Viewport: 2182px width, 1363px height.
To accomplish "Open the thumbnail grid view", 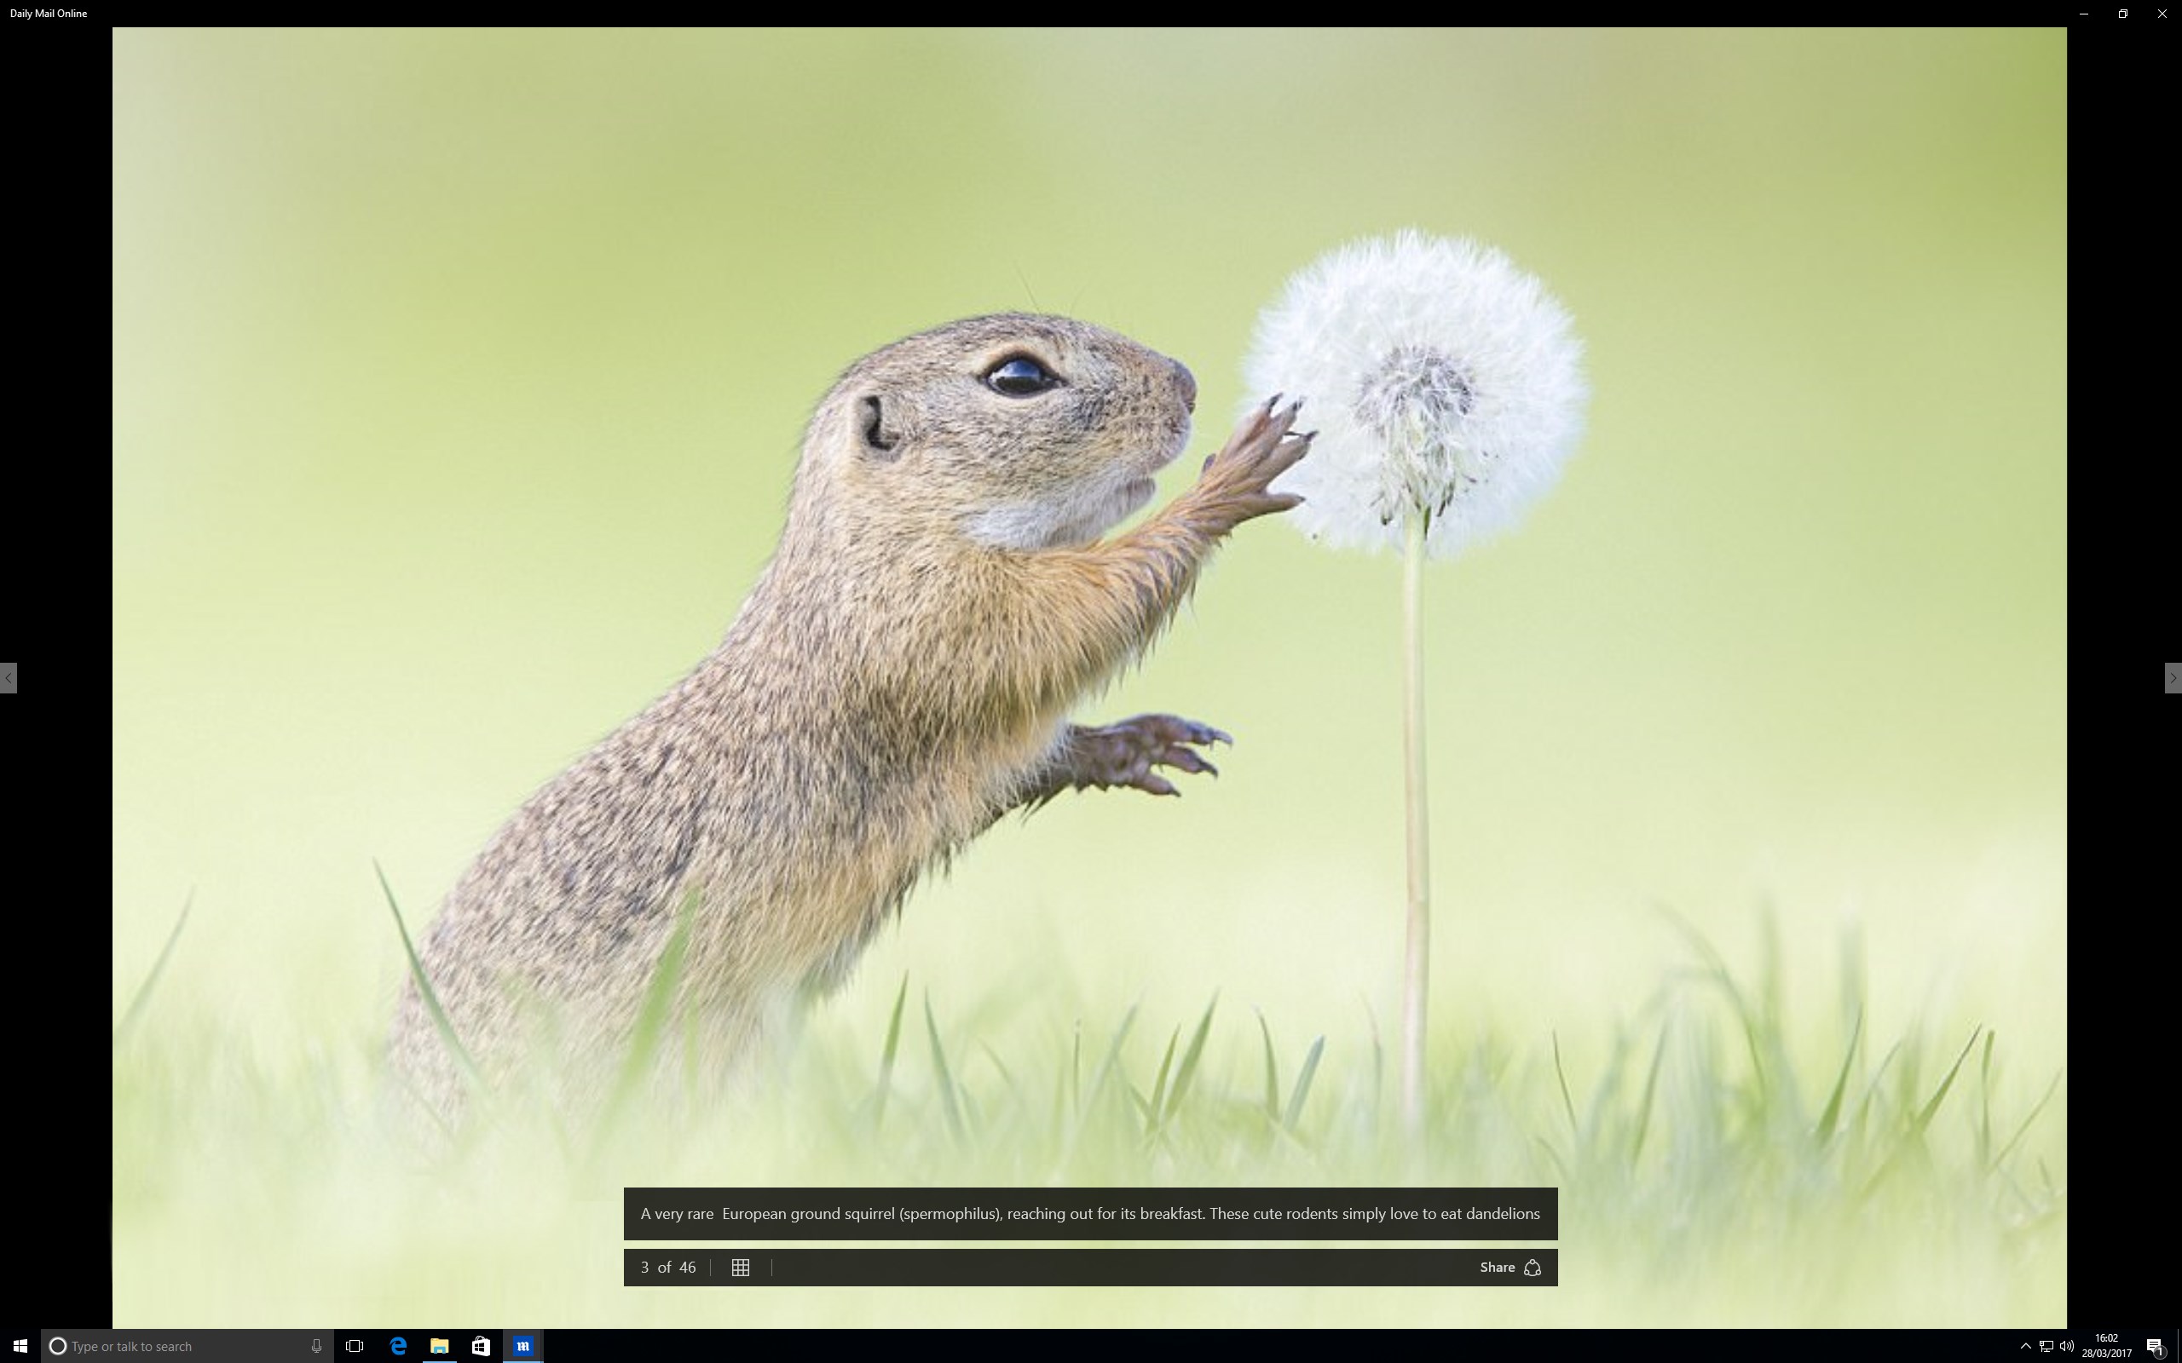I will click(x=742, y=1267).
